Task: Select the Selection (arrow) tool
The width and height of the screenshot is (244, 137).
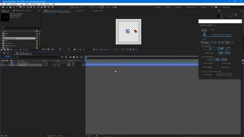Action: [7, 7]
